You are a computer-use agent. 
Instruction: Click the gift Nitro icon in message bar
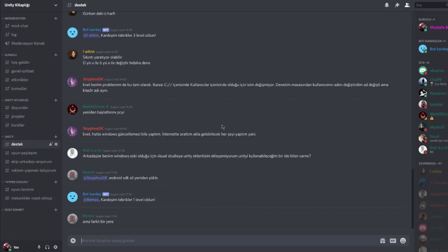[x=383, y=240]
